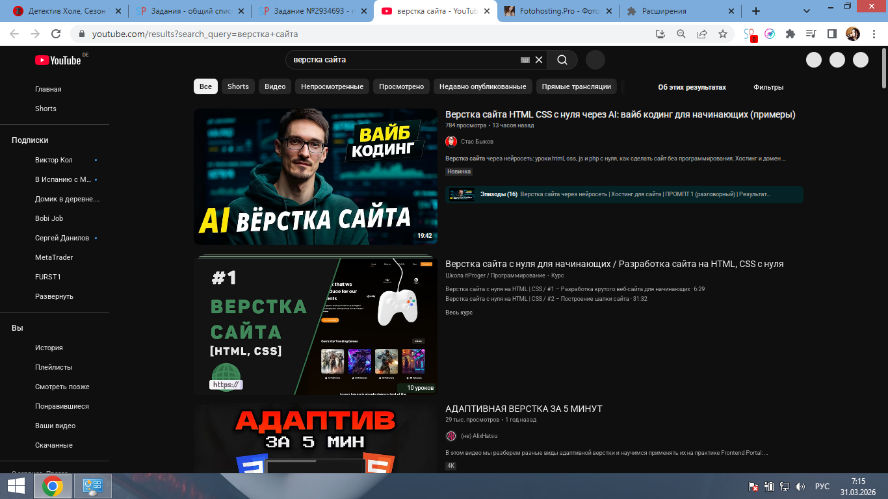Go back in browser history
Viewport: 888px width, 499px height.
pos(14,34)
